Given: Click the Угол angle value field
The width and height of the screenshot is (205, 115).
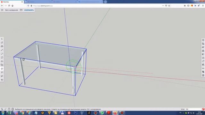Looking at the screenshot, I should click(x=193, y=109).
